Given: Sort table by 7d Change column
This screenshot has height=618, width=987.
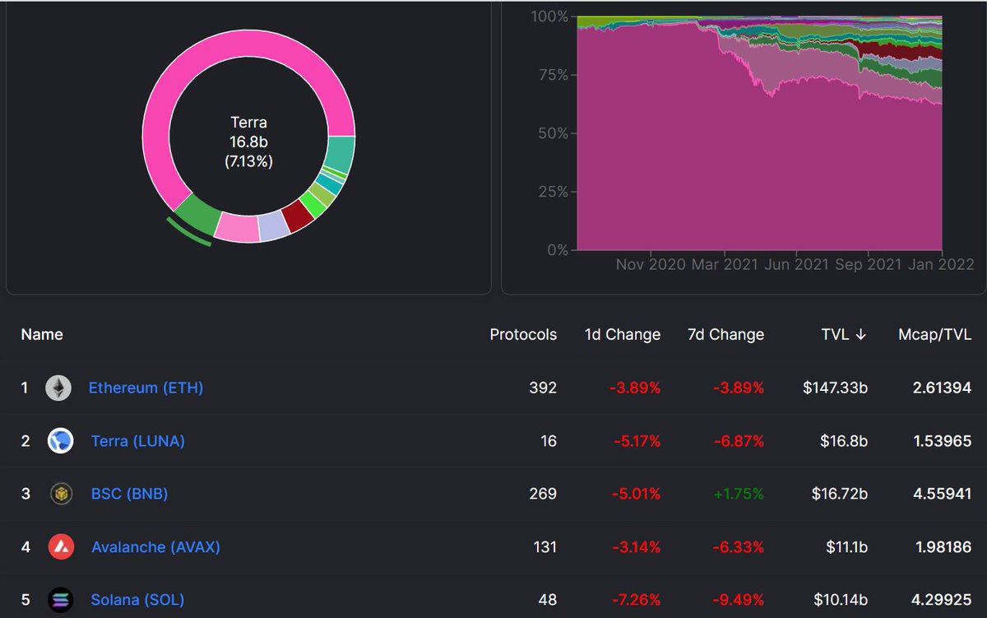Looking at the screenshot, I should [x=725, y=335].
